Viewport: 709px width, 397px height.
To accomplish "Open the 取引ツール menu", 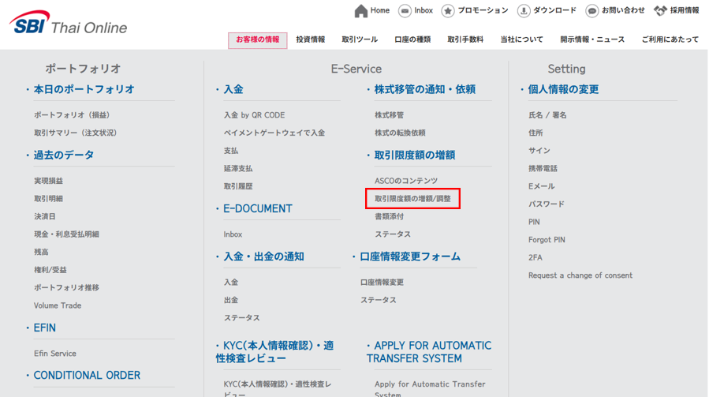I will [x=360, y=39].
